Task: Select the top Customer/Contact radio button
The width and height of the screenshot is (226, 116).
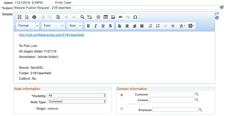Action: point(122,95)
